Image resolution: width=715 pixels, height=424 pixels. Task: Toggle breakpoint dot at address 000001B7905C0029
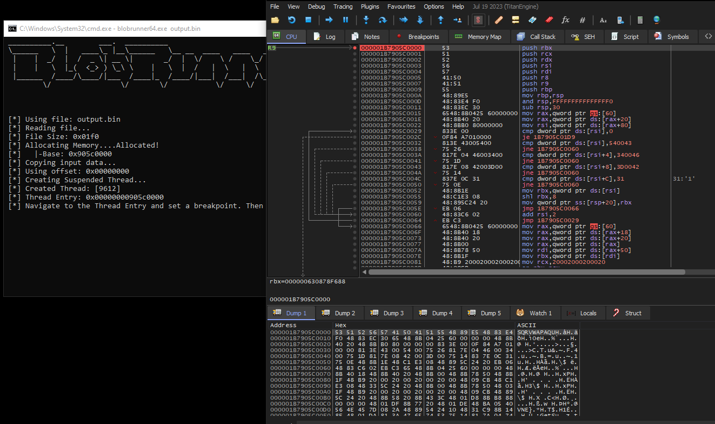coord(355,131)
